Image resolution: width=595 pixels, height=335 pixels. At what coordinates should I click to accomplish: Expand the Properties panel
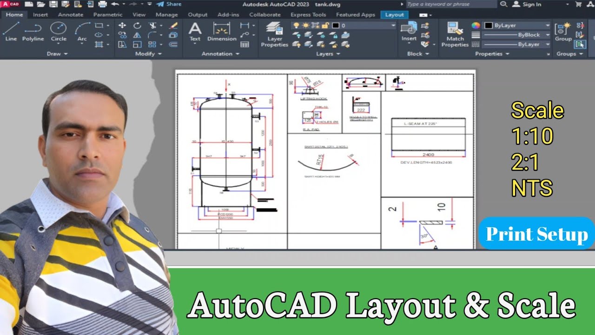tap(492, 54)
